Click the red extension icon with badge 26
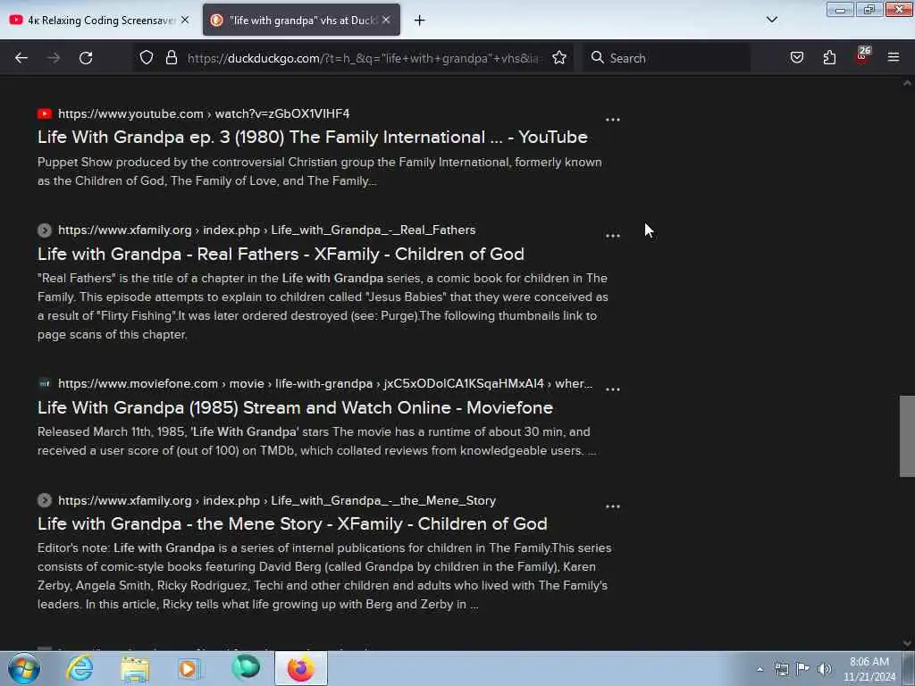915x686 pixels. click(x=862, y=56)
